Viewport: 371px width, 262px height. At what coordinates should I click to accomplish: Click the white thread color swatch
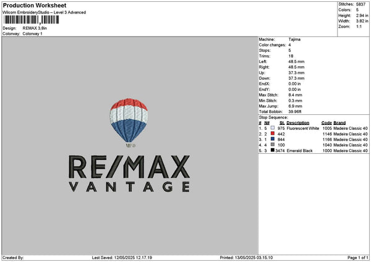(273, 128)
